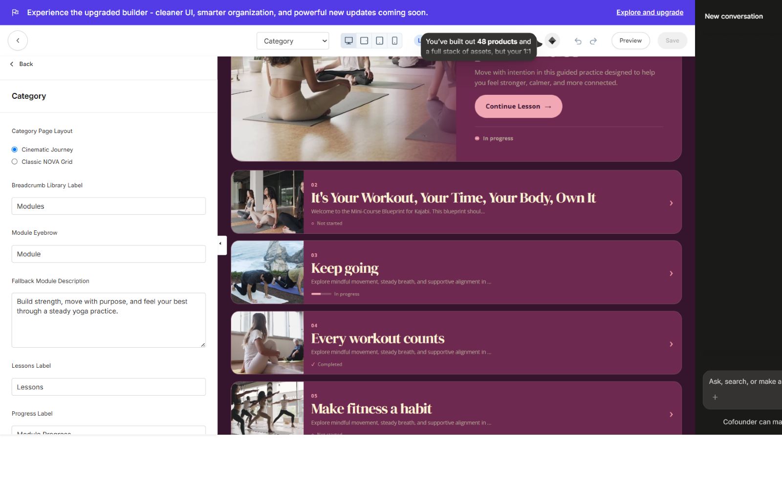Click the Category sidebar heading
The width and height of the screenshot is (782, 489).
(29, 96)
